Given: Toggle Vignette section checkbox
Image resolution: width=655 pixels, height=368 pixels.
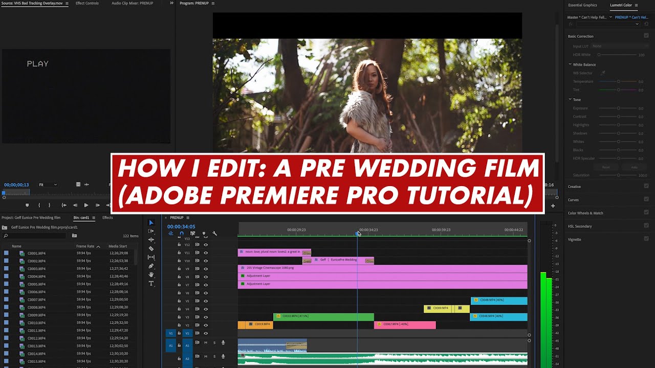Looking at the screenshot, I should point(646,239).
